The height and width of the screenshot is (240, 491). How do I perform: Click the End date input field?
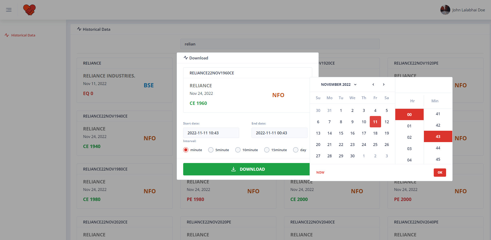pyautogui.click(x=279, y=133)
